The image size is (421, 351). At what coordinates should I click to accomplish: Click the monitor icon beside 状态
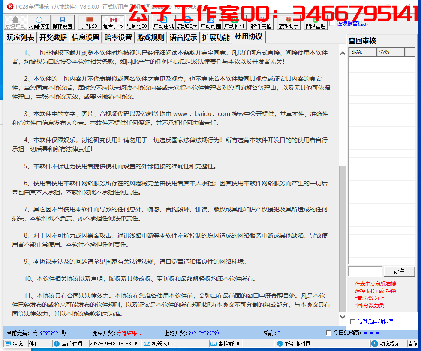(8, 344)
